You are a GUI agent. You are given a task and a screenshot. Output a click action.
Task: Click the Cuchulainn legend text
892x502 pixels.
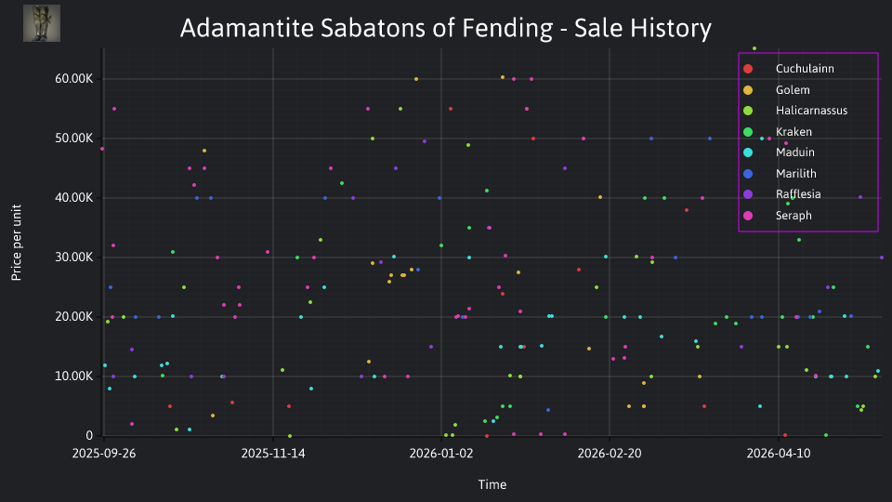pos(805,68)
